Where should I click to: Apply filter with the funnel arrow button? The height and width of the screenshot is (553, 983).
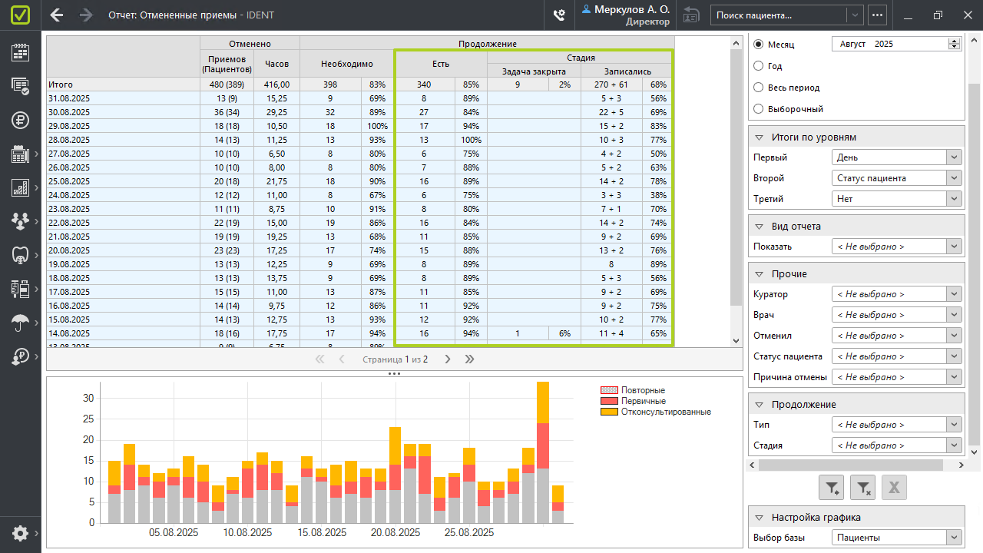point(832,487)
